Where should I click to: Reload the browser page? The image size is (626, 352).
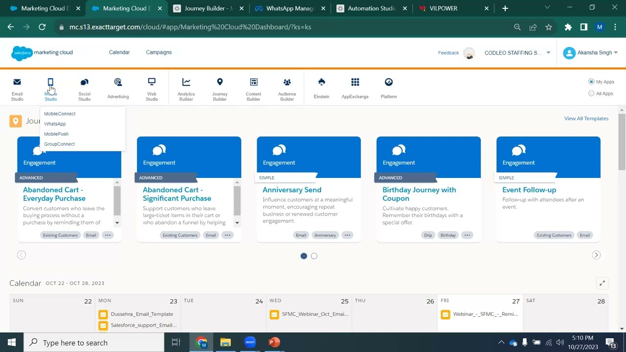point(42,27)
